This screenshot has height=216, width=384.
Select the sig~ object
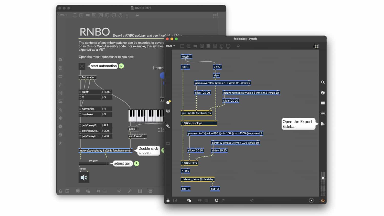tap(216, 75)
